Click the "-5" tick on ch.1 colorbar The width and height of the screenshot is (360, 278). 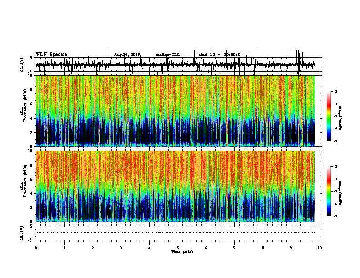pos(335,116)
